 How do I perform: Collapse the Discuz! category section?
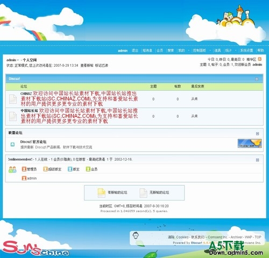click(x=257, y=79)
